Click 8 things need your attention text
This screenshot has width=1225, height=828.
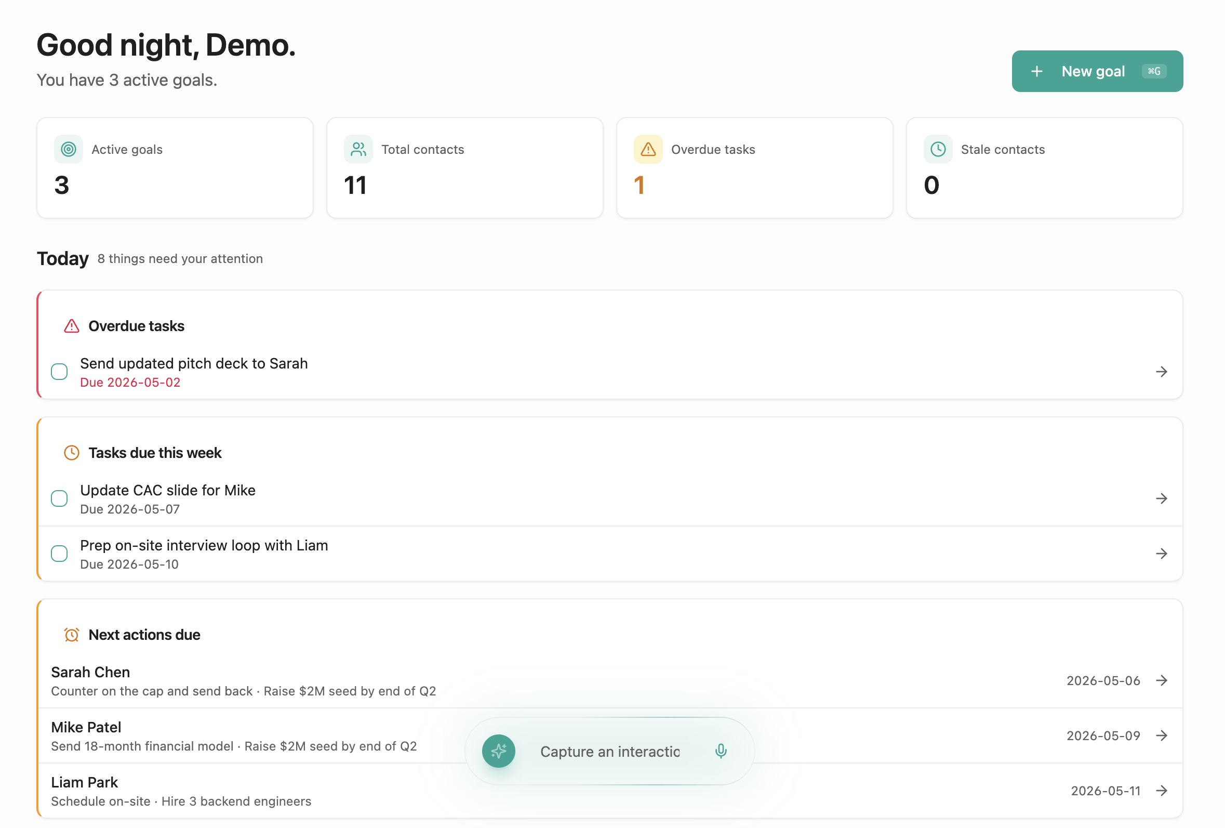(180, 258)
